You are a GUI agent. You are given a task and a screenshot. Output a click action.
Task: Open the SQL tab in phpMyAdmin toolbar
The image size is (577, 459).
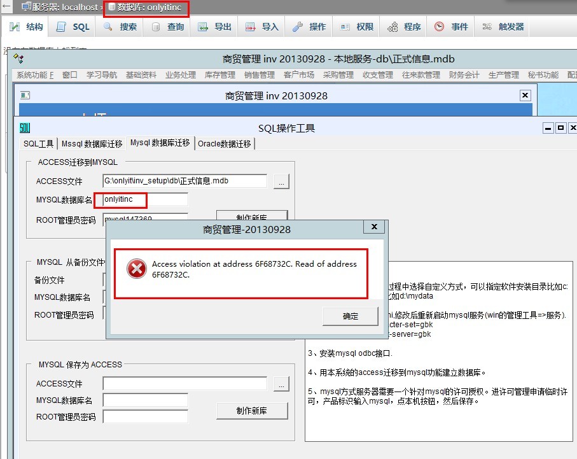click(74, 27)
